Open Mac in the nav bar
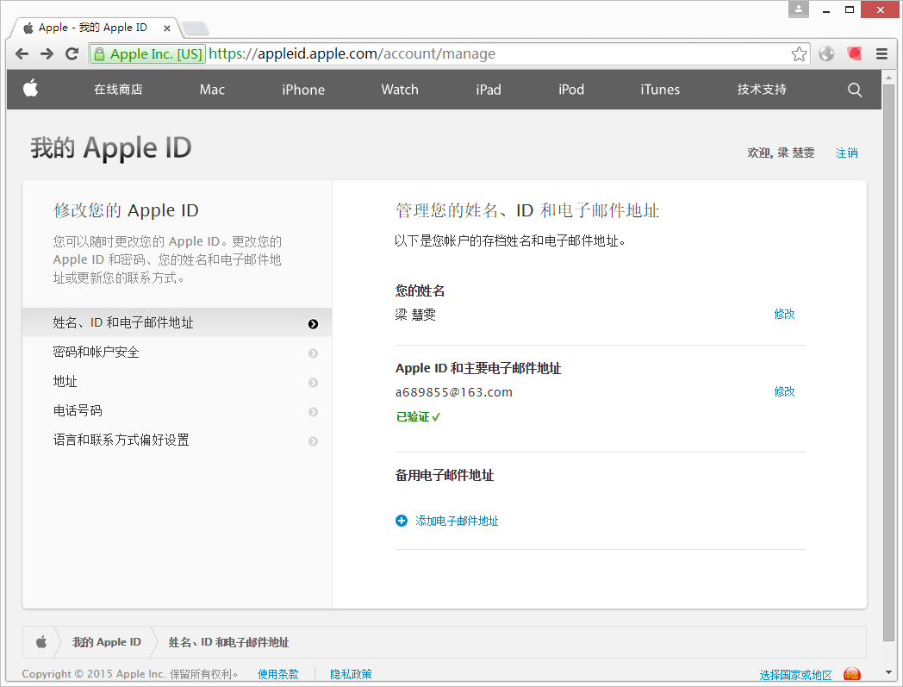Viewport: 903px width, 687px height. click(x=212, y=90)
